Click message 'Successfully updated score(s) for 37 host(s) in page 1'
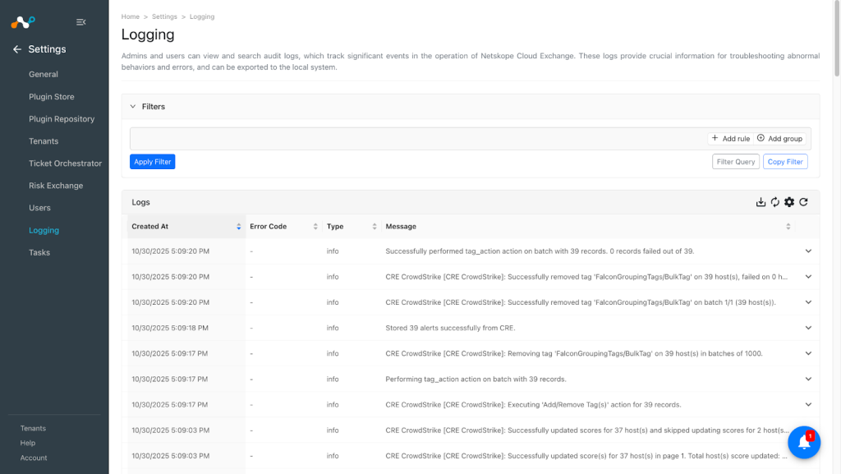 (x=586, y=456)
